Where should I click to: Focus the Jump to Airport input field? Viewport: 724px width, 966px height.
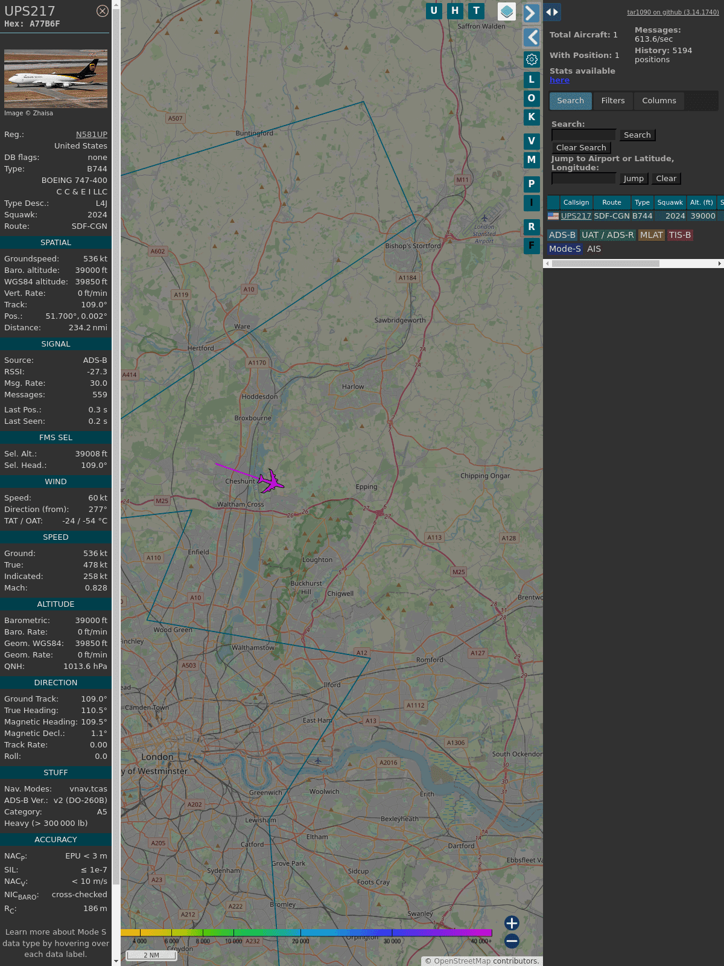[584, 179]
